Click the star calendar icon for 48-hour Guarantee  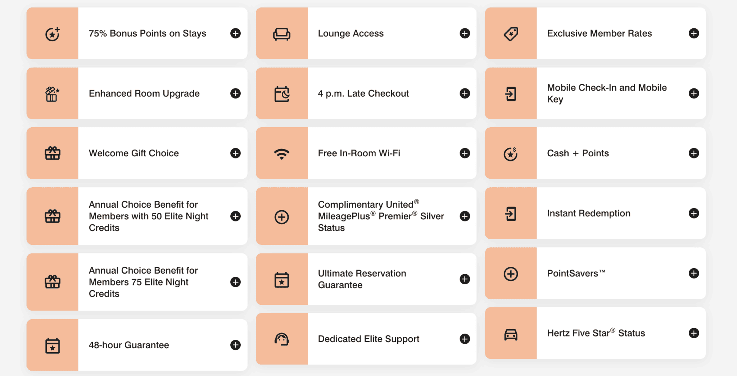[53, 345]
